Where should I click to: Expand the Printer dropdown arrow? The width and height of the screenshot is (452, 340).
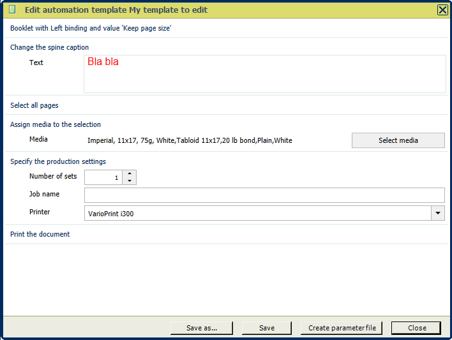438,213
